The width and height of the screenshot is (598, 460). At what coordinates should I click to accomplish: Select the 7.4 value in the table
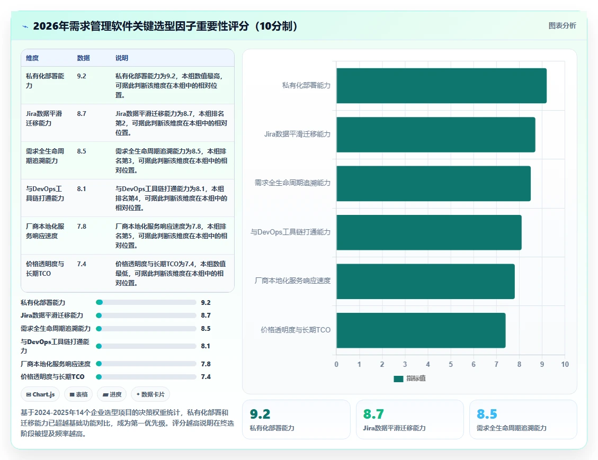[82, 264]
